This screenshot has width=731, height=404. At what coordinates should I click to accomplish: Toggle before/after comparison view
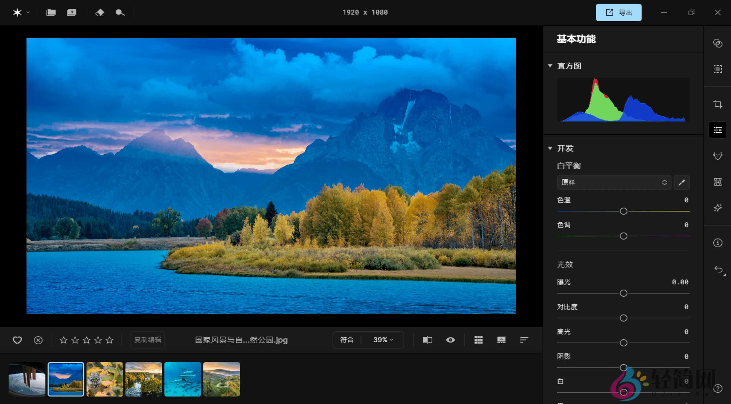click(x=427, y=340)
